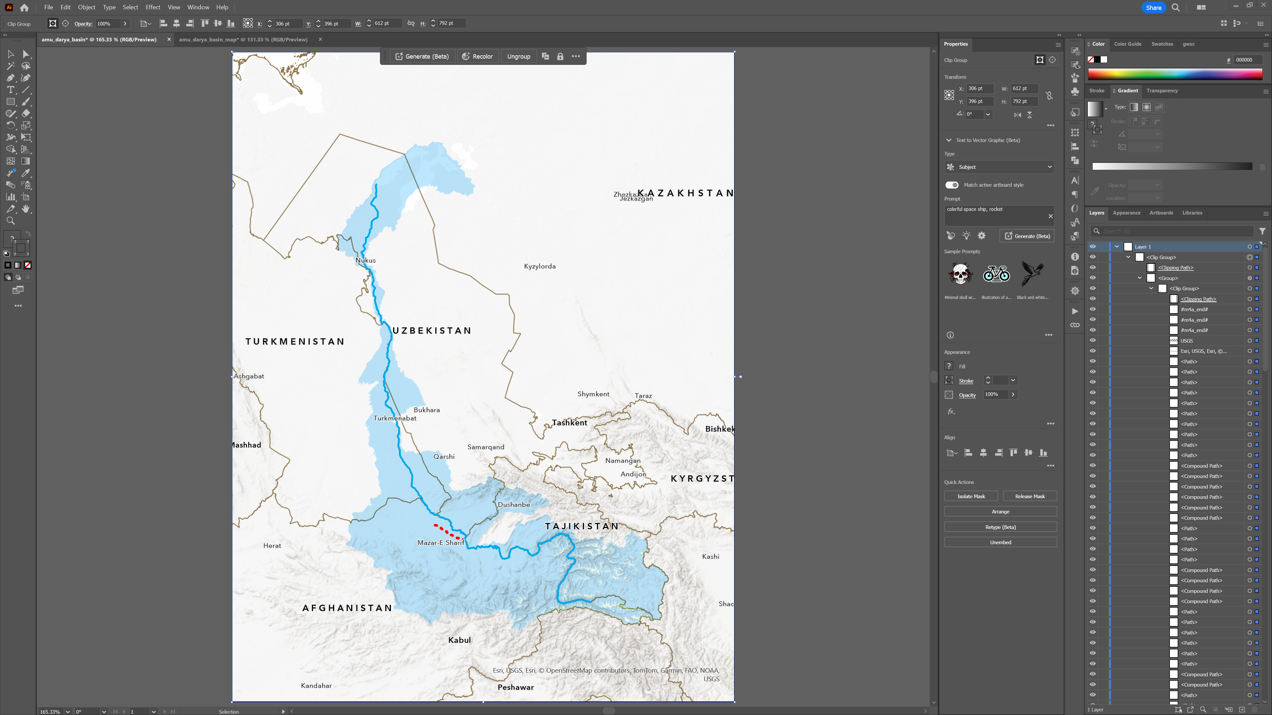The image size is (1272, 715).
Task: Collapse the <Group> entry in Layers
Action: [1139, 278]
